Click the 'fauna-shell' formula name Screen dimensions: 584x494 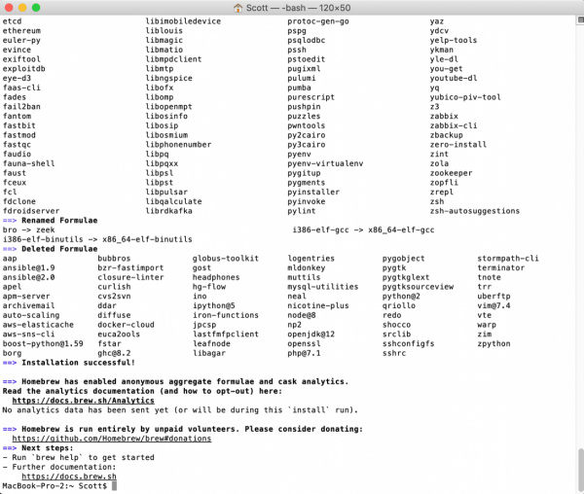tap(28, 163)
